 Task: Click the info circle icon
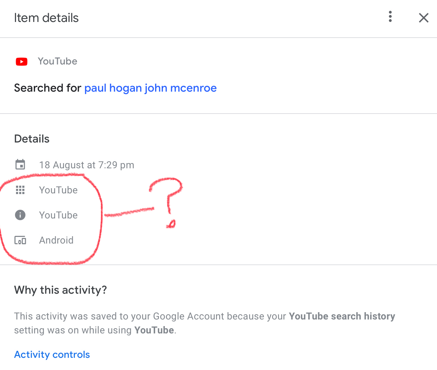pyautogui.click(x=20, y=215)
